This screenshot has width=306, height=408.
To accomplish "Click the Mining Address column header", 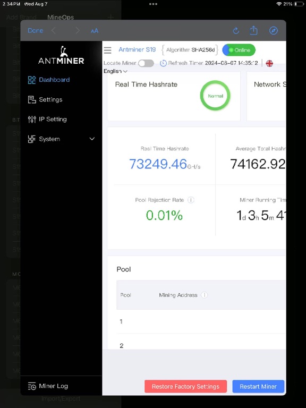I will pos(178,295).
